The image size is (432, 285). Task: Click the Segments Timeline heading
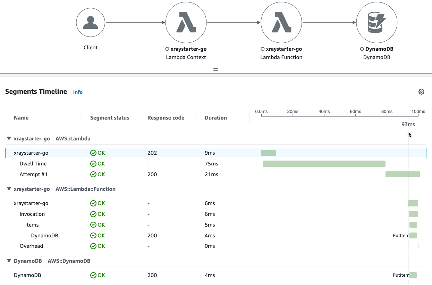[x=36, y=92]
